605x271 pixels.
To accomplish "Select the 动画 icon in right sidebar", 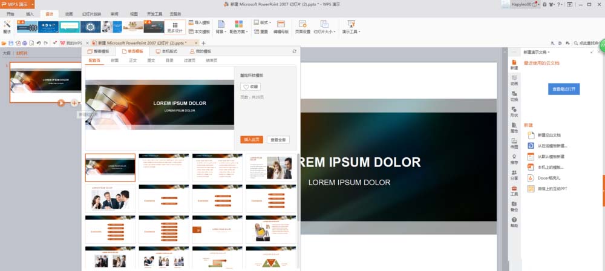I will click(514, 80).
